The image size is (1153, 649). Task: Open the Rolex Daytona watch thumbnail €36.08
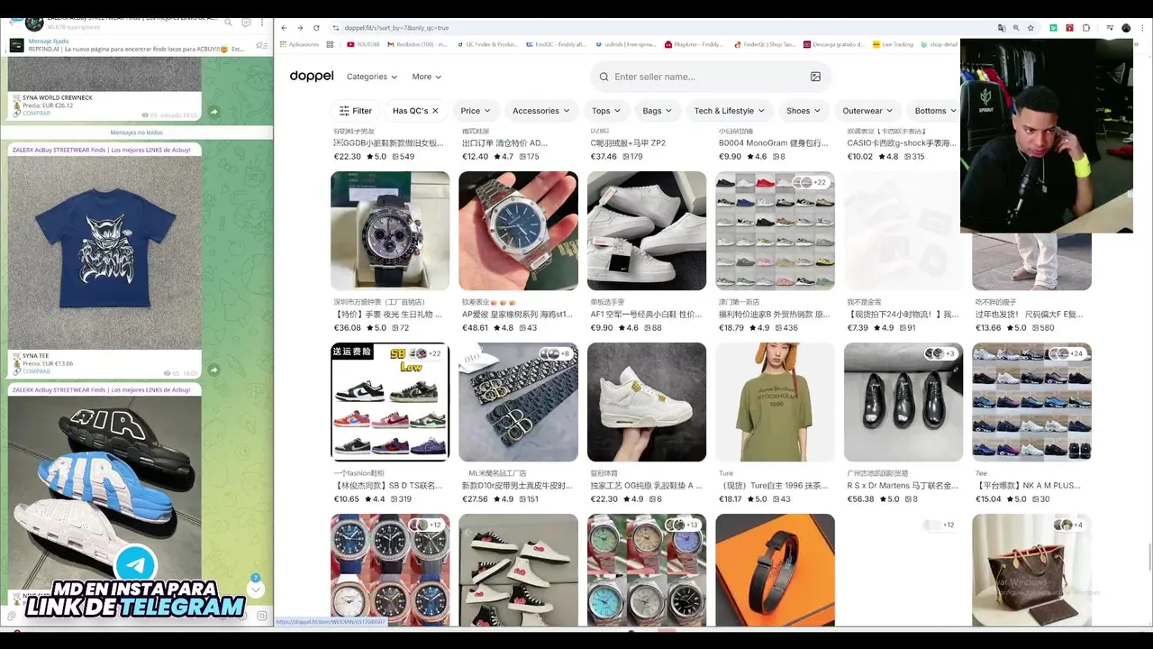[390, 231]
